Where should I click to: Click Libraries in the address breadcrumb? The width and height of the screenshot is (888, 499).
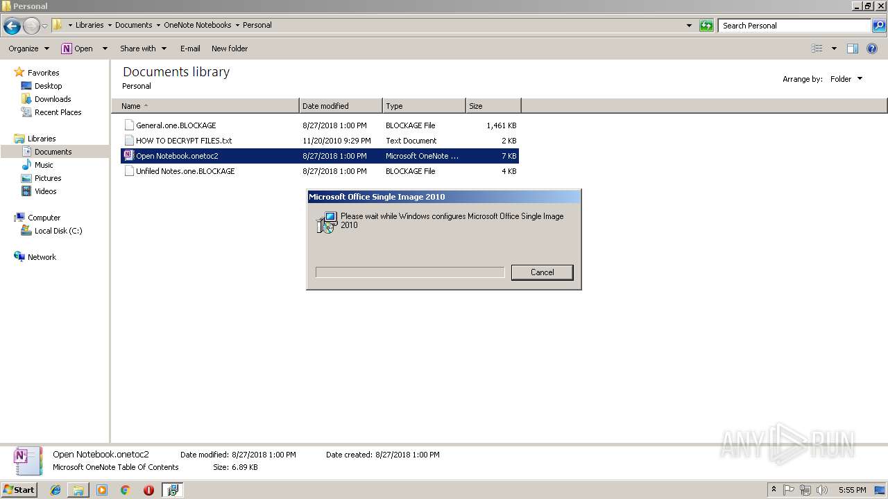pos(89,25)
